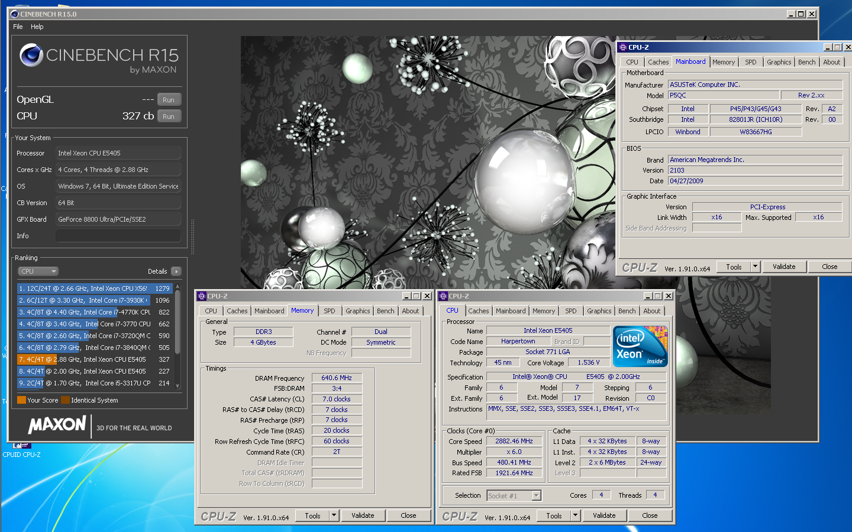Open Mainboard tab in CPU CPU-Z window
Image resolution: width=852 pixels, height=532 pixels.
tap(510, 311)
